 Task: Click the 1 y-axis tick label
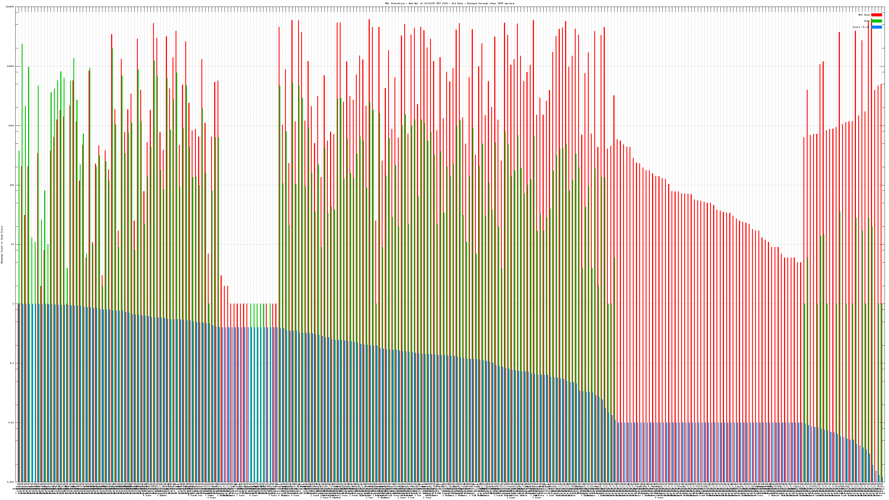point(13,304)
